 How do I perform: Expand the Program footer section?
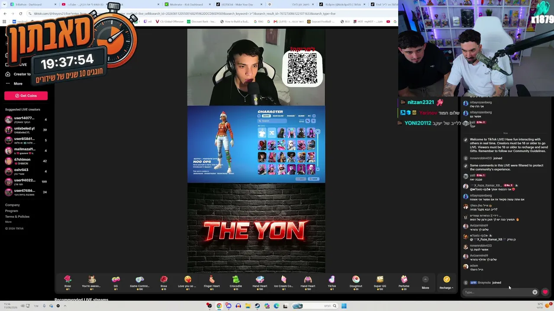coord(12,211)
